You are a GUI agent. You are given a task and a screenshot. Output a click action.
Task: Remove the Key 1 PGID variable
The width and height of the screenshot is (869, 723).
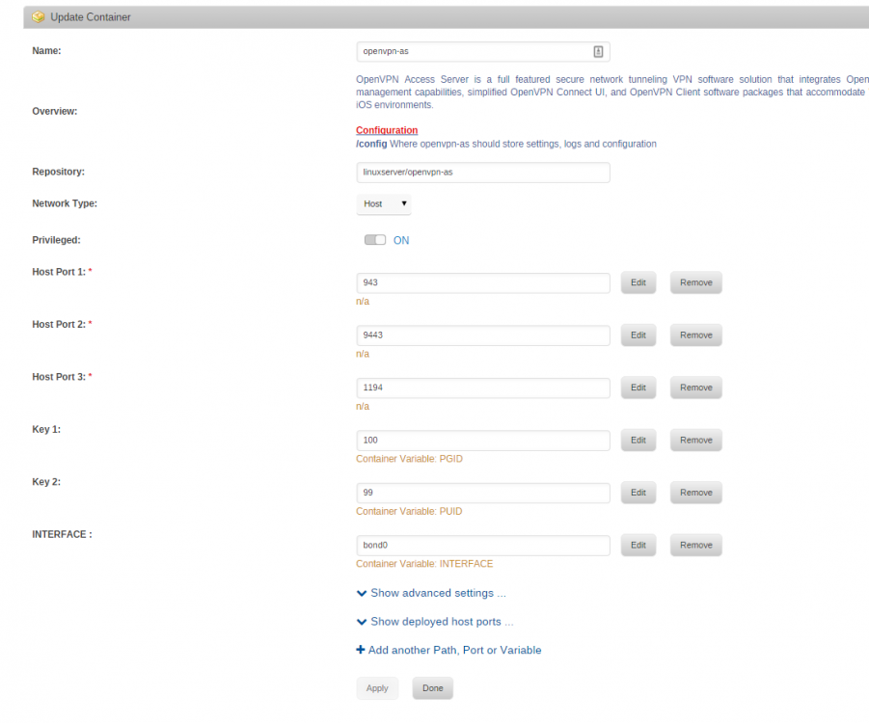click(696, 441)
